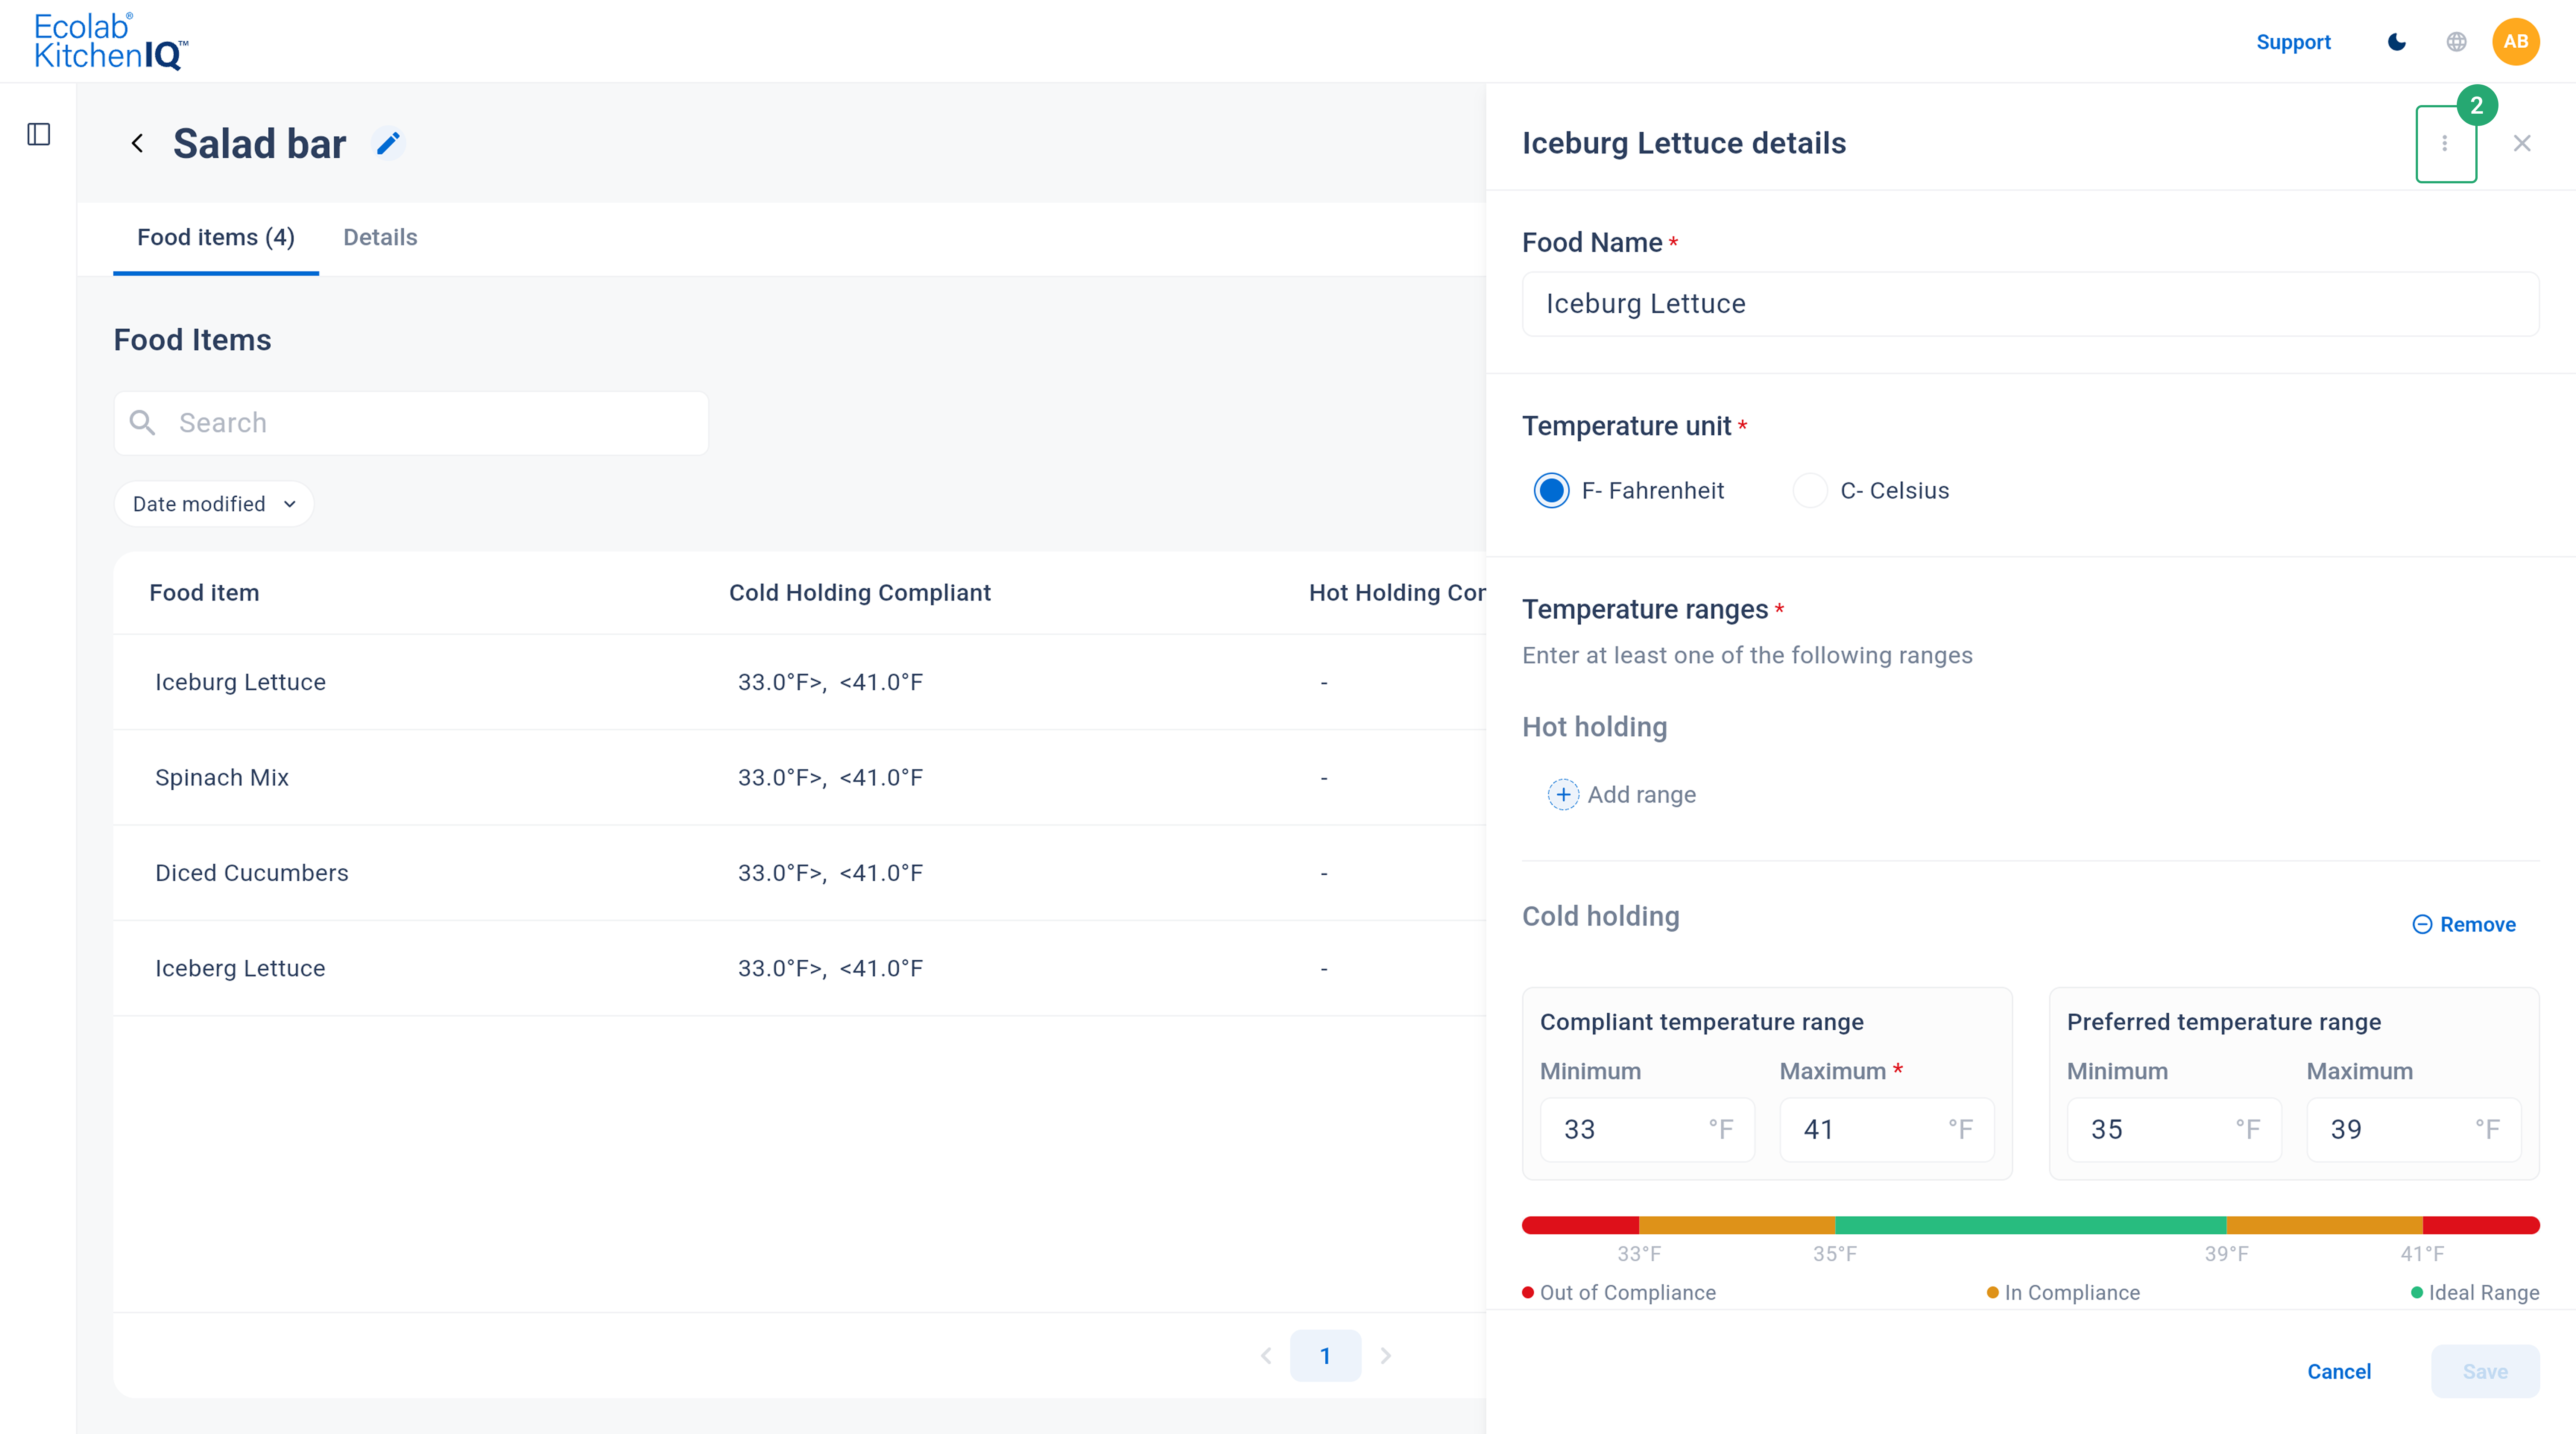Edit the Compliant Maximum temperature field

coord(1887,1130)
